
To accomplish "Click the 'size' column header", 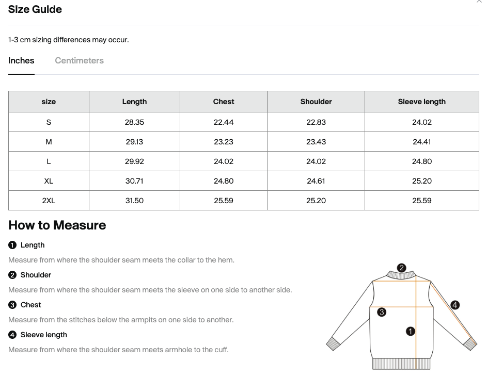I will (49, 102).
